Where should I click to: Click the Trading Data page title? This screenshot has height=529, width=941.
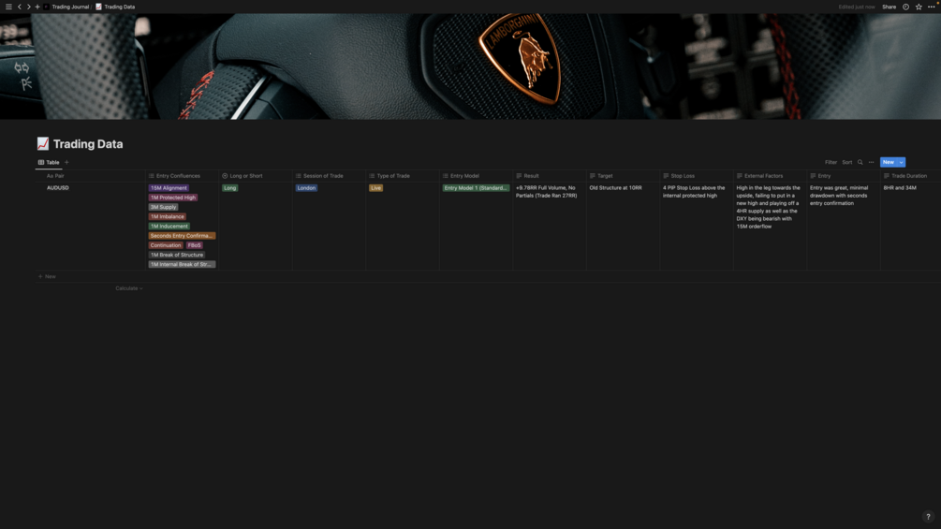click(88, 144)
